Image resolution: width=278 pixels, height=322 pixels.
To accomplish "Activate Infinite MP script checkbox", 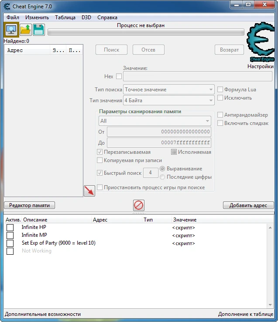I will tap(10, 235).
